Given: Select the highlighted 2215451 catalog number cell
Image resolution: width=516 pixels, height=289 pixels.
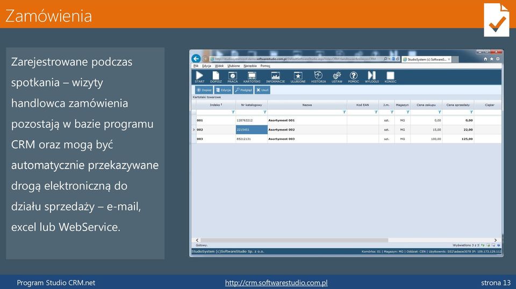Looking at the screenshot, I should point(252,129).
